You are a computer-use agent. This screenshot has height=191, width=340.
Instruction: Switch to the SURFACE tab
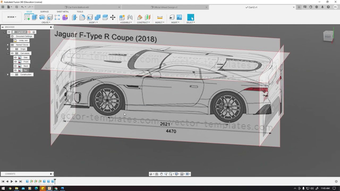tap(44, 12)
